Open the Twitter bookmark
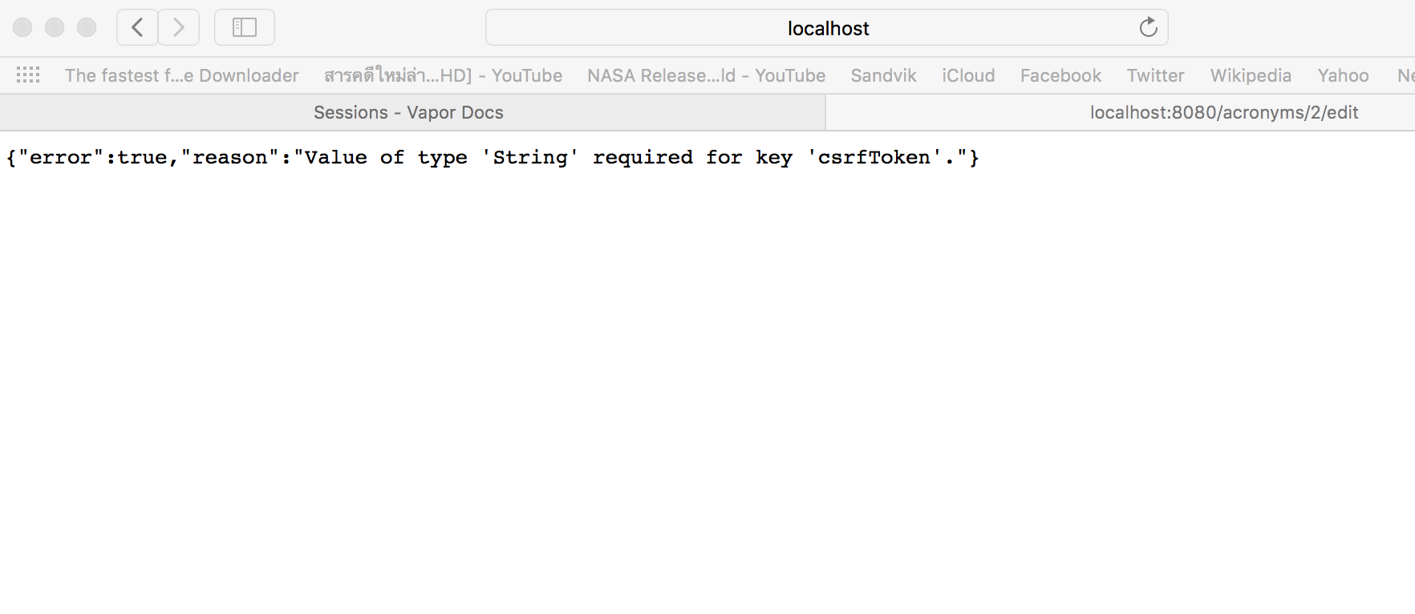The width and height of the screenshot is (1415, 614). [x=1155, y=75]
